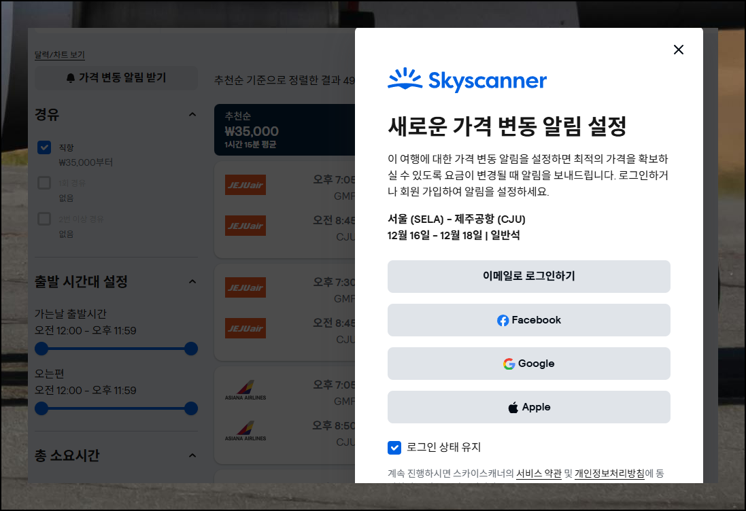Select the 추천순 sort tab
746x511 pixels.
pyautogui.click(x=284, y=130)
